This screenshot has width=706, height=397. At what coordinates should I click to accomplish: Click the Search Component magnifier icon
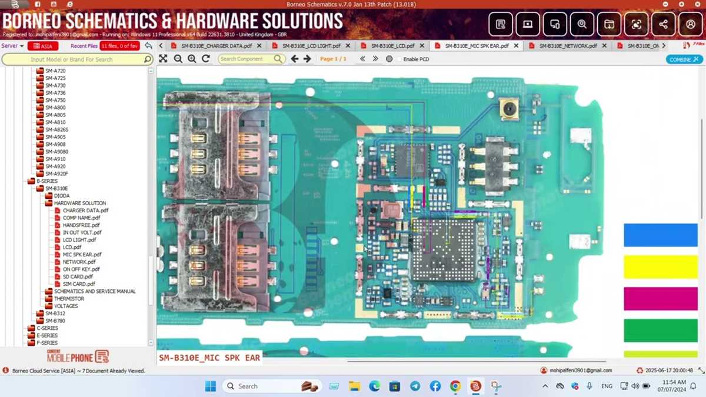click(x=278, y=59)
